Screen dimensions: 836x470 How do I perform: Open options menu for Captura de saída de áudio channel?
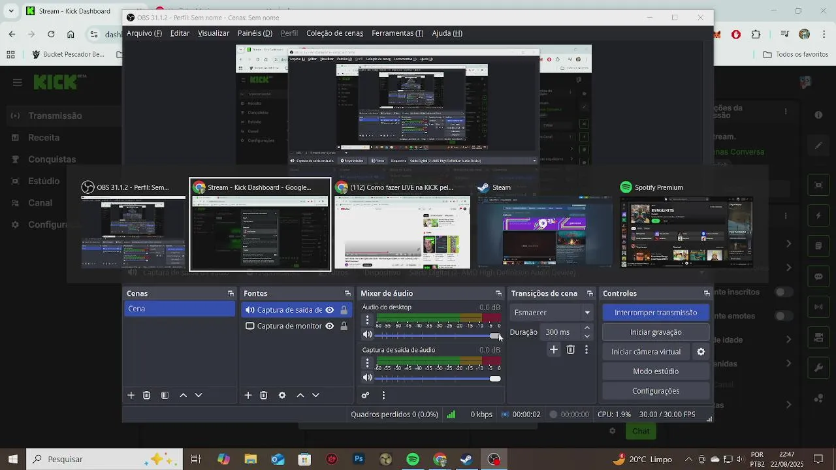tap(367, 363)
